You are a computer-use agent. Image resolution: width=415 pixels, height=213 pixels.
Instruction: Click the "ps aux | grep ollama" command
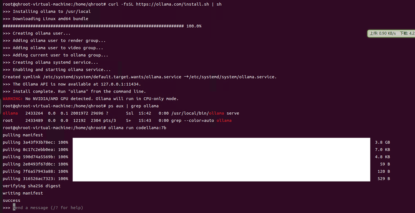coord(133,106)
